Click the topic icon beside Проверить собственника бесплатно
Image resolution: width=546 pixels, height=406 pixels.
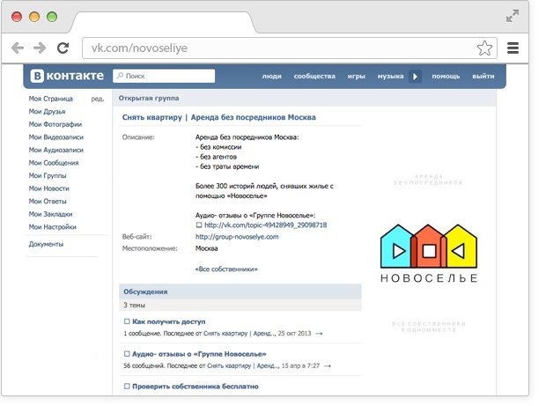pyautogui.click(x=127, y=386)
